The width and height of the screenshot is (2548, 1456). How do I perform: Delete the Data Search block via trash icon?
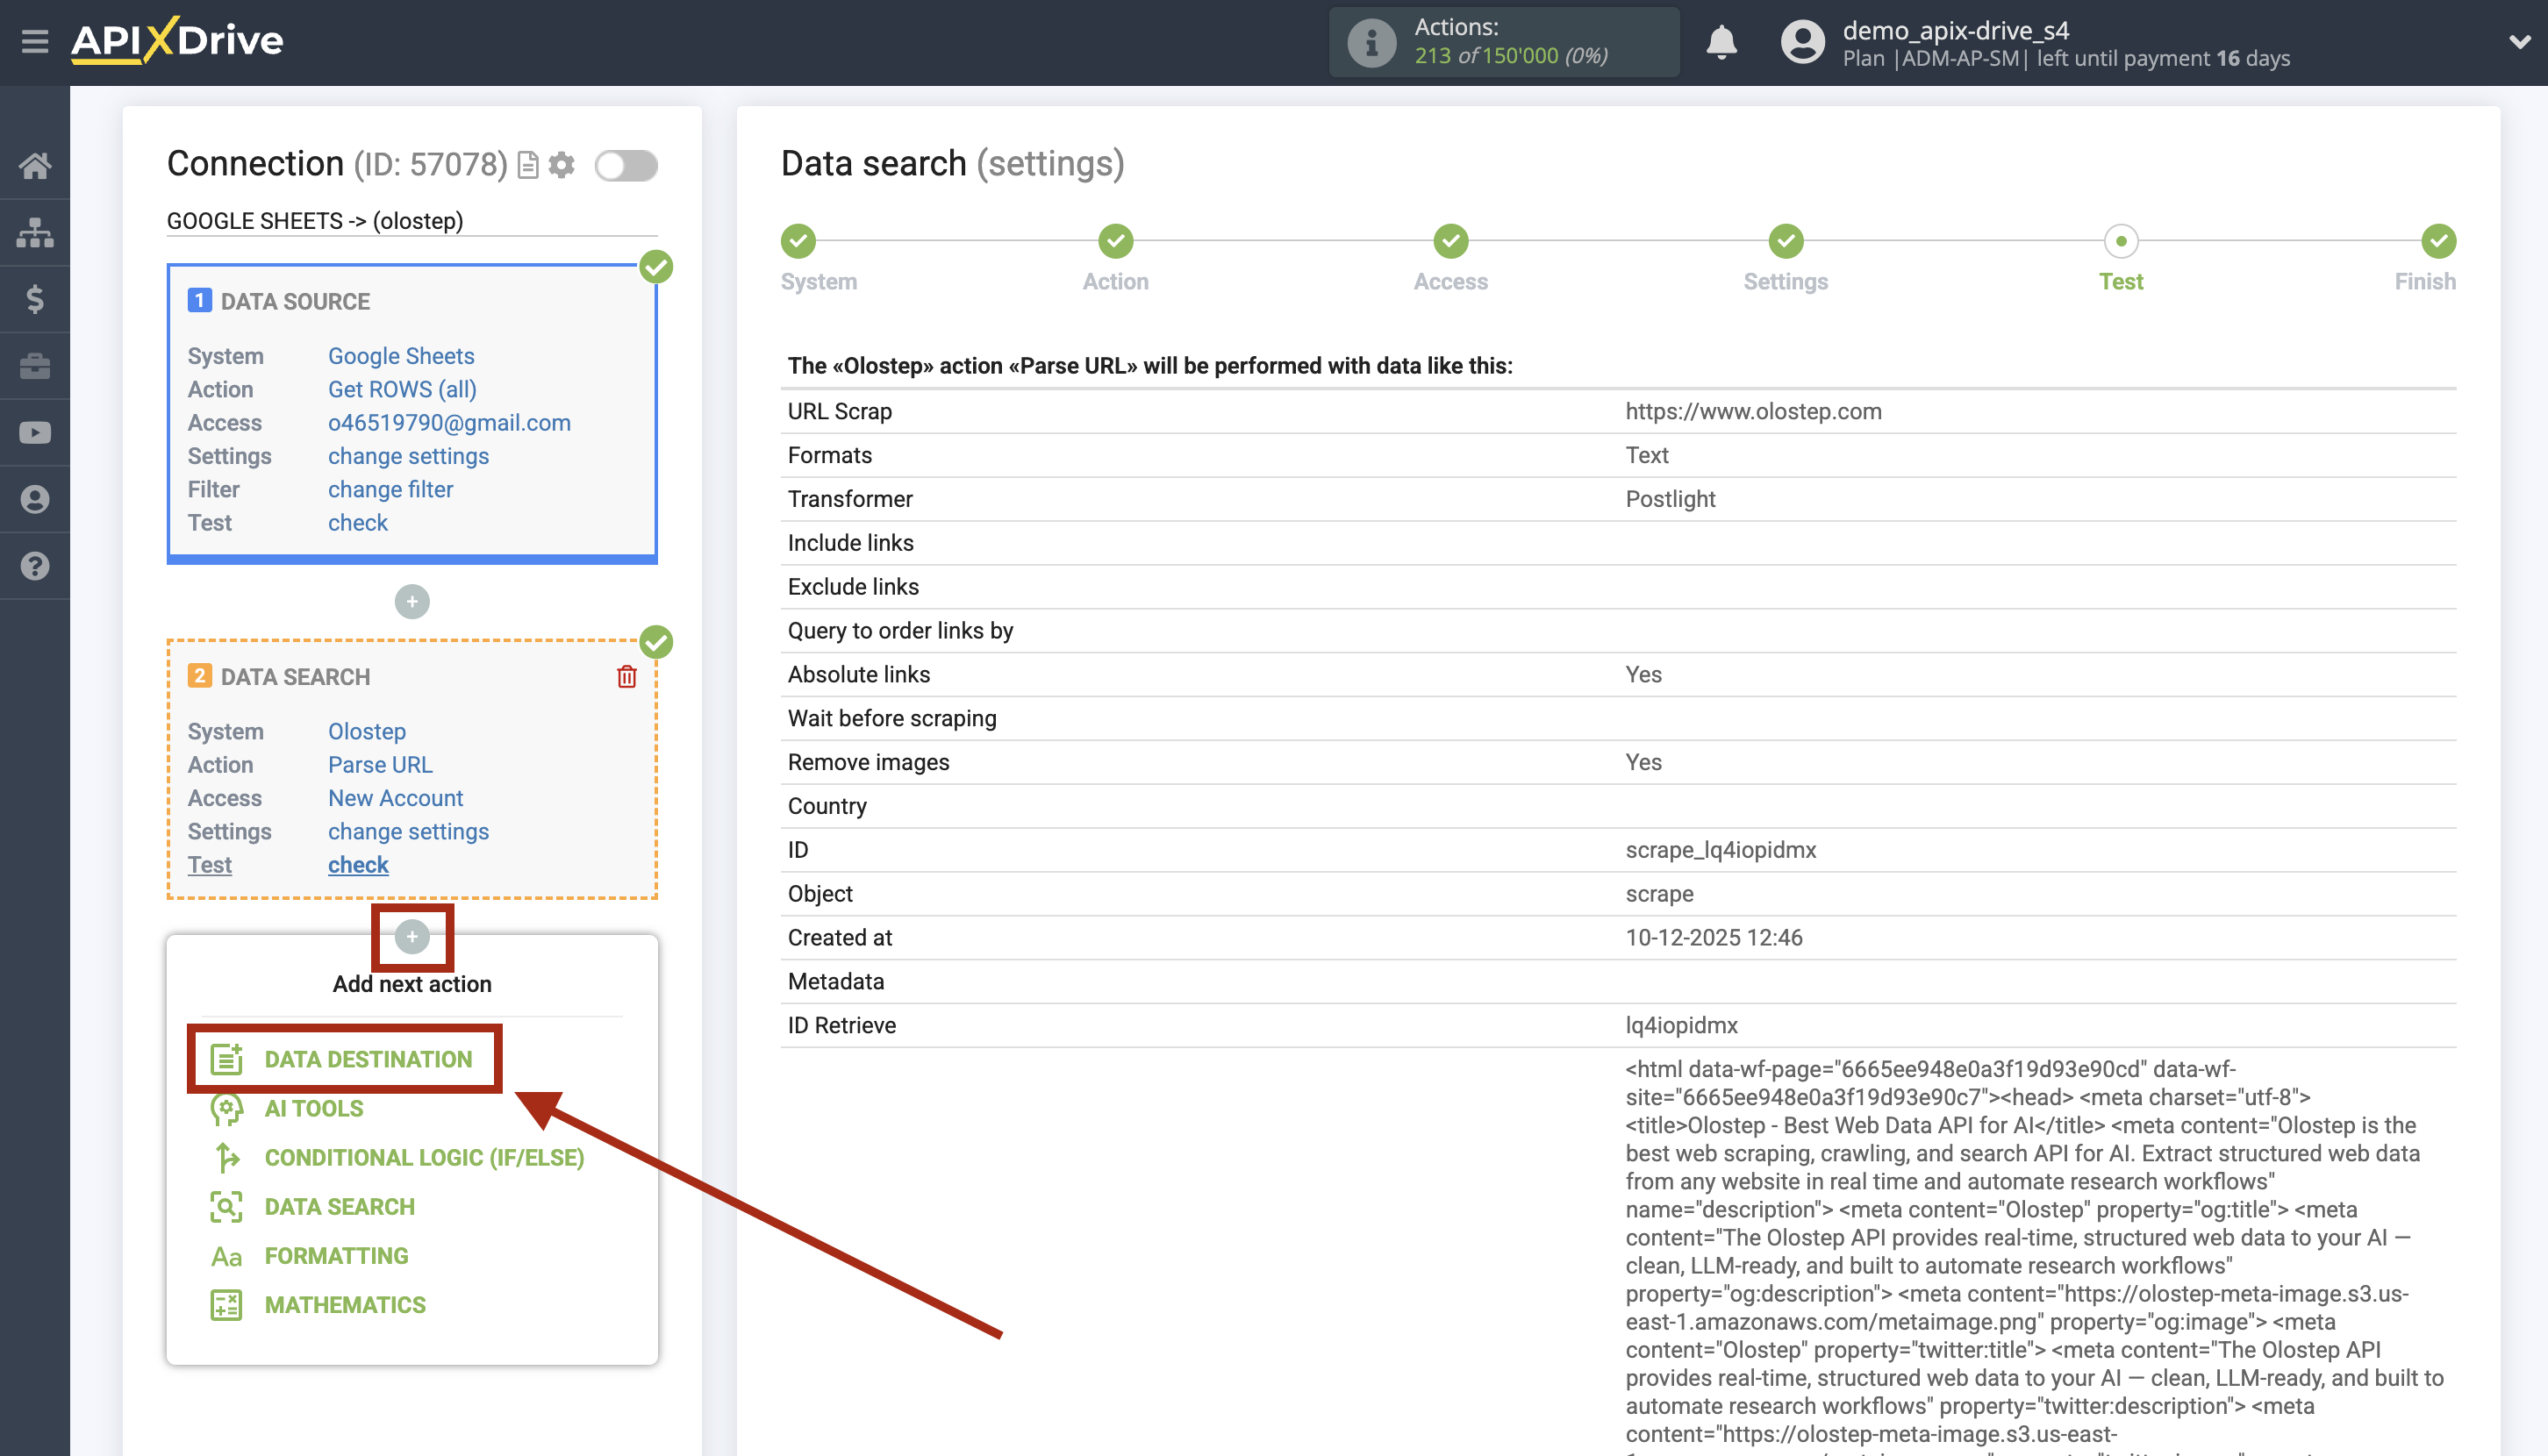click(x=626, y=676)
